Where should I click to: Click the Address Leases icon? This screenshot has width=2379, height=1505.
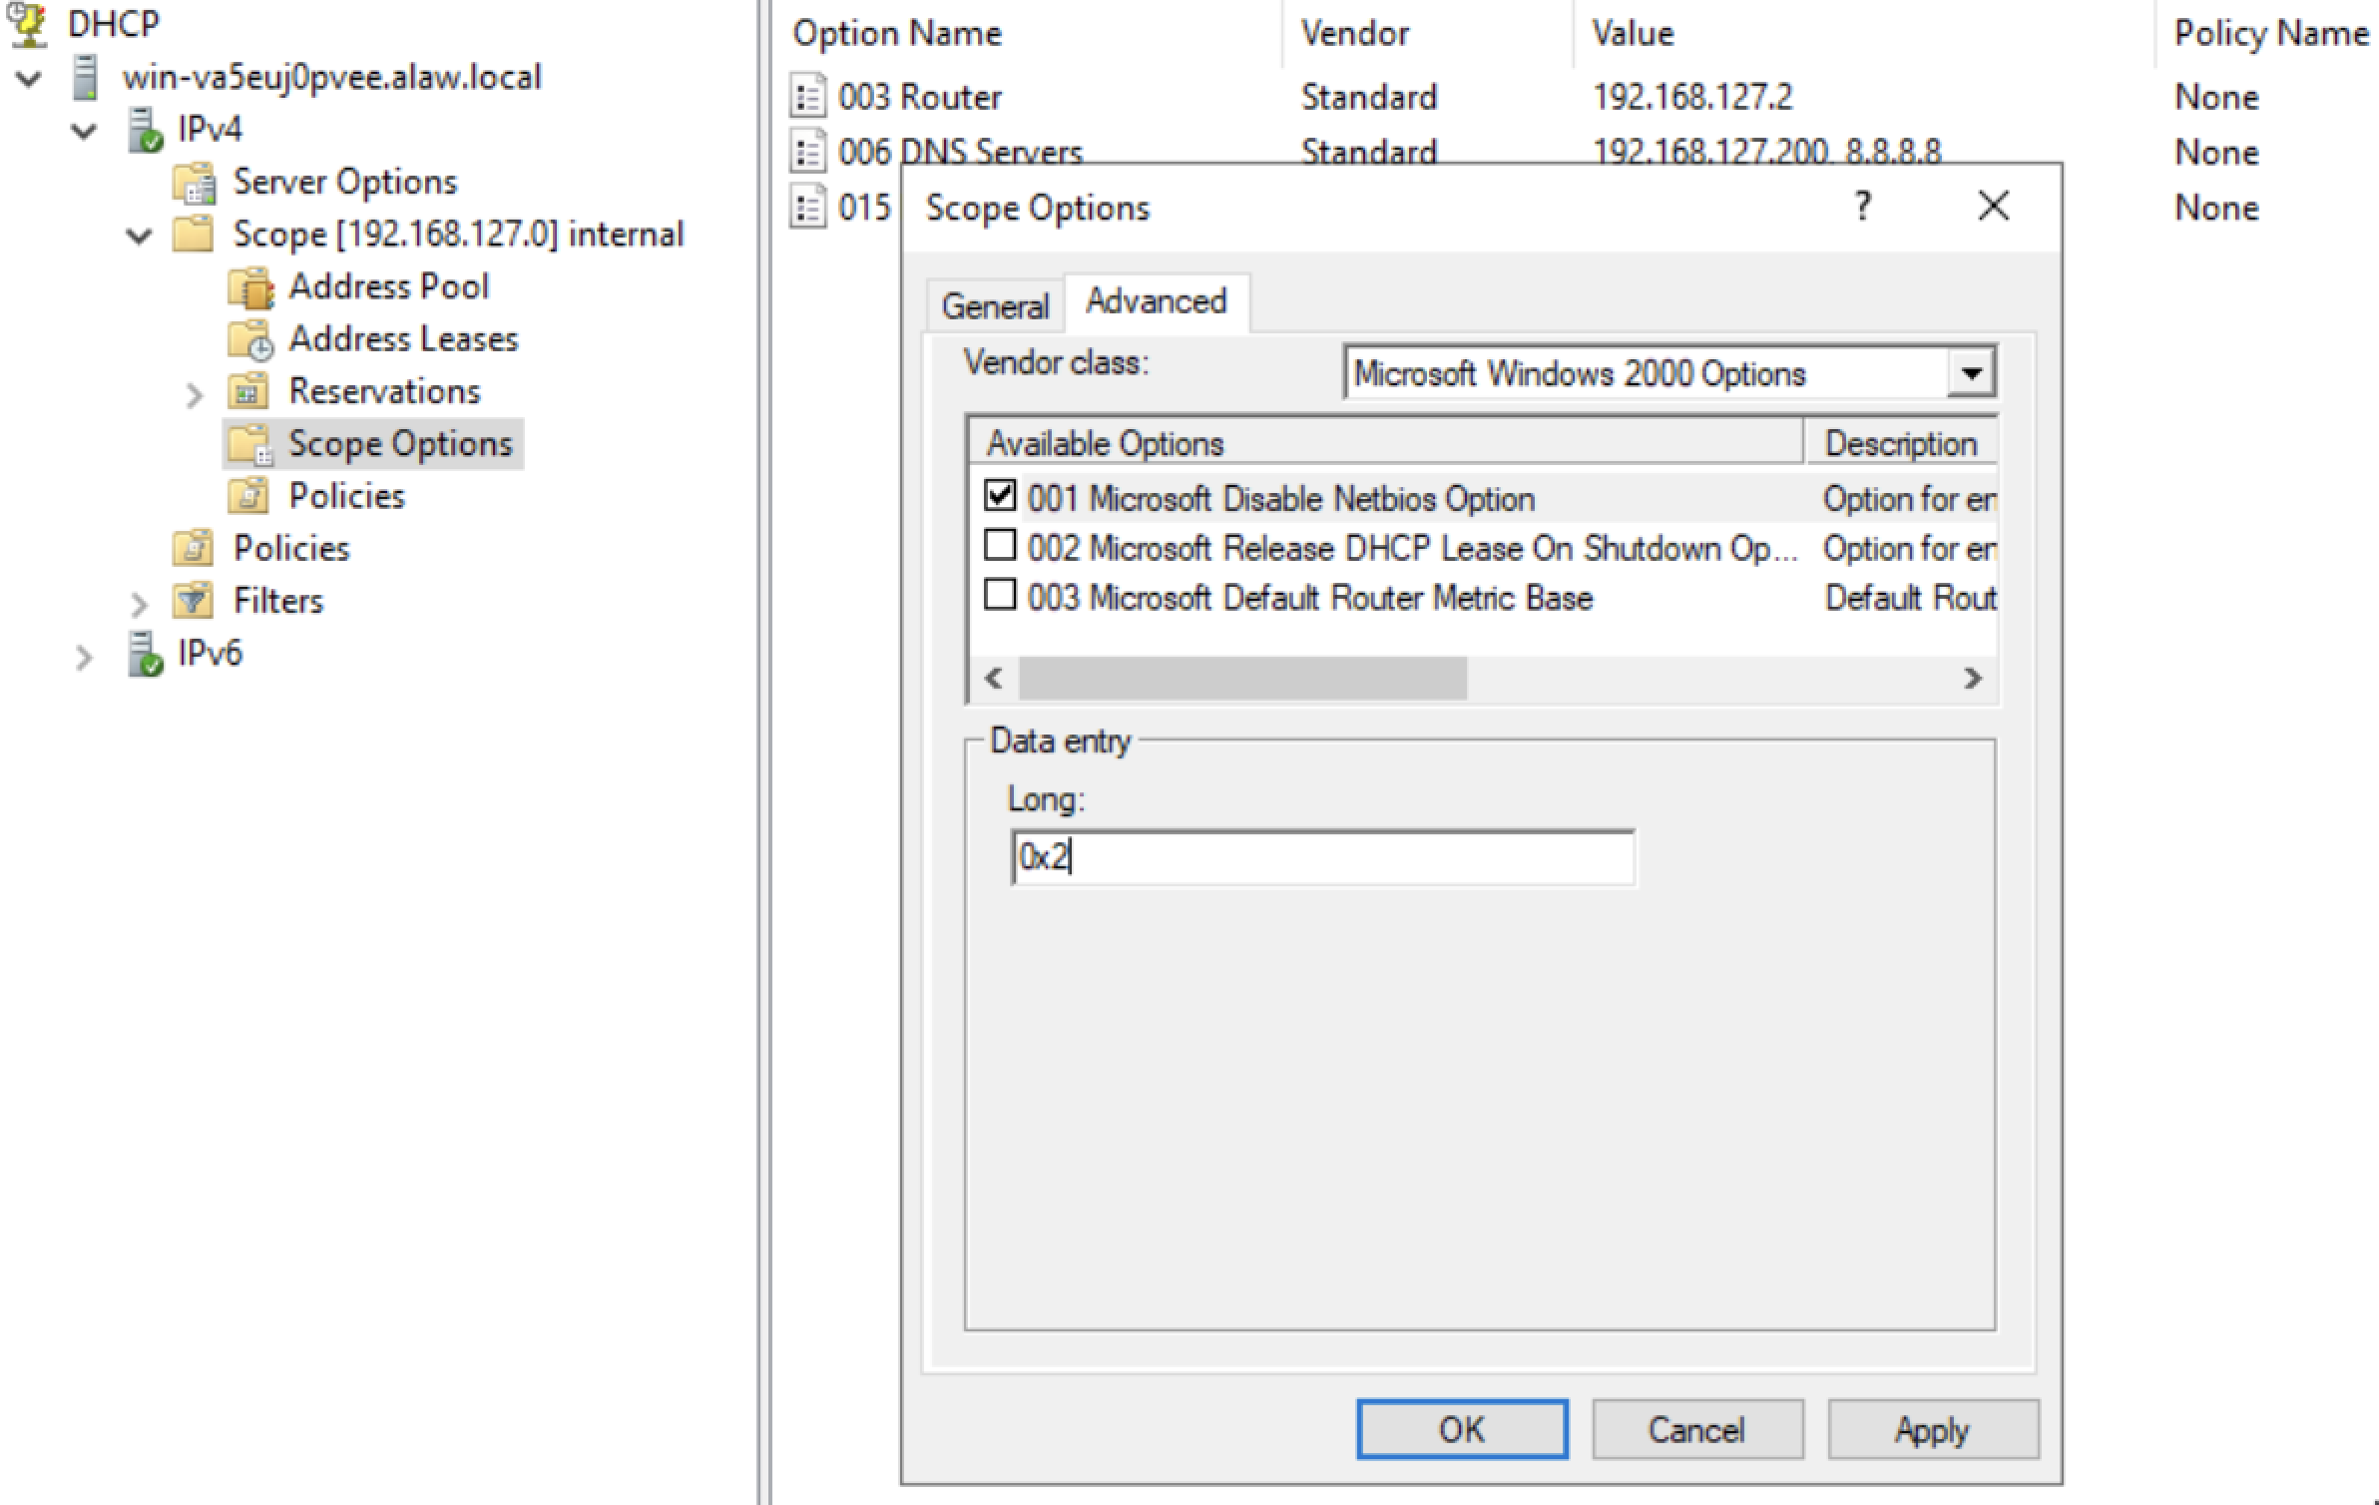[252, 339]
